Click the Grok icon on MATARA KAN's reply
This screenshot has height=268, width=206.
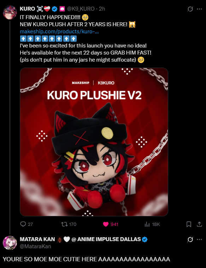190,239
